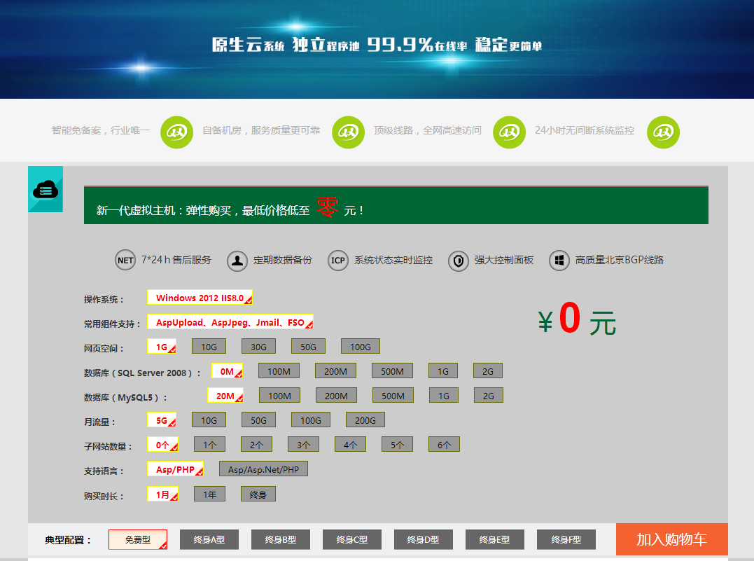Pick 200M for SQL Server 2008 database
754x561 pixels.
335,371
